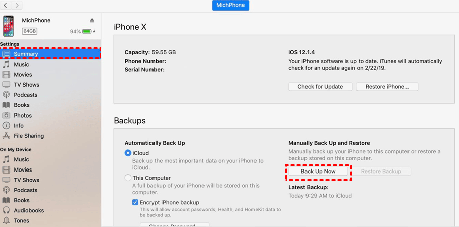Screen dimensions: 459x227
Task: Click the Photos camera icon in sidebar
Action: coord(6,116)
